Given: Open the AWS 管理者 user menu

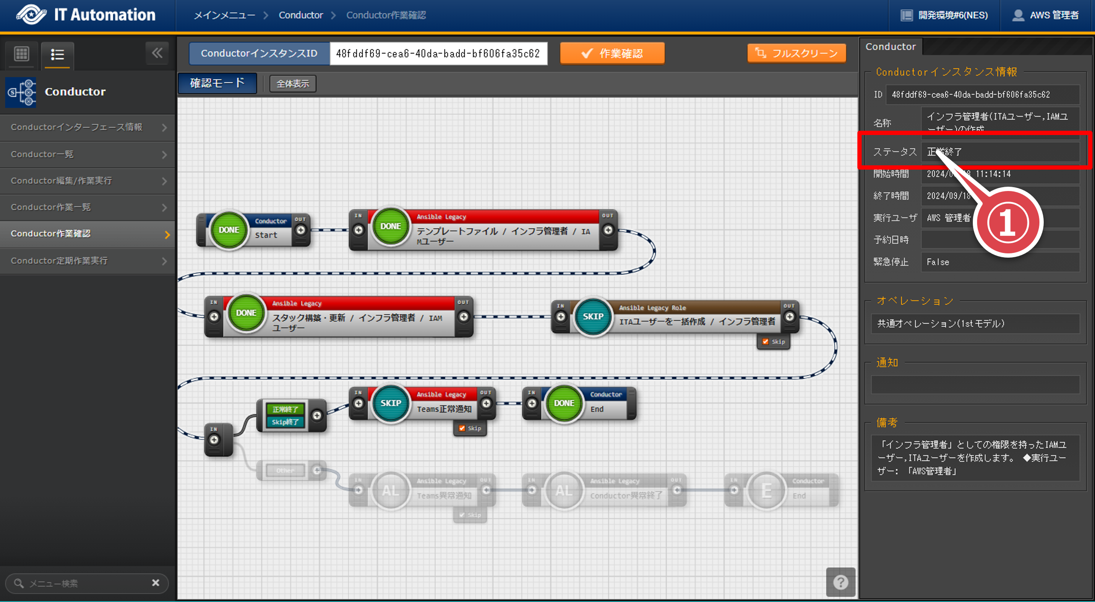Looking at the screenshot, I should tap(1045, 15).
